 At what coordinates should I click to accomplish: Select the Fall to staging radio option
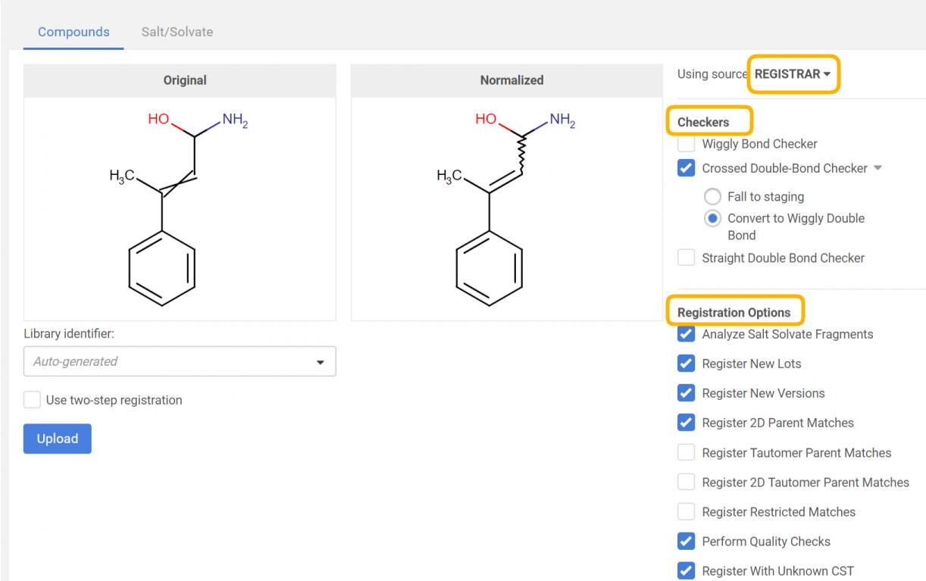coord(712,197)
